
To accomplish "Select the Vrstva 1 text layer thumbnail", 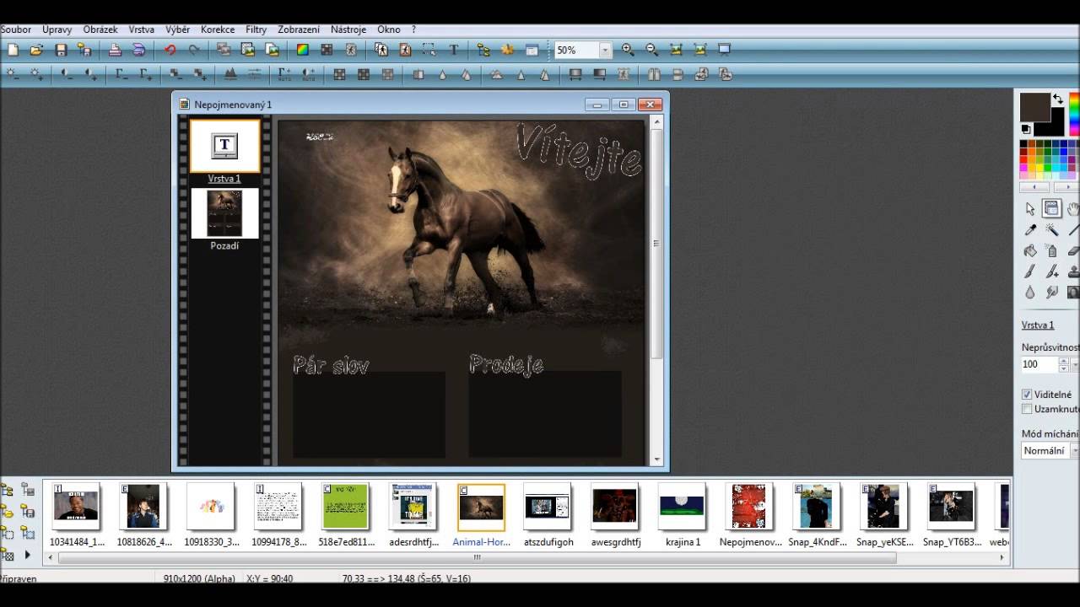I will (224, 146).
